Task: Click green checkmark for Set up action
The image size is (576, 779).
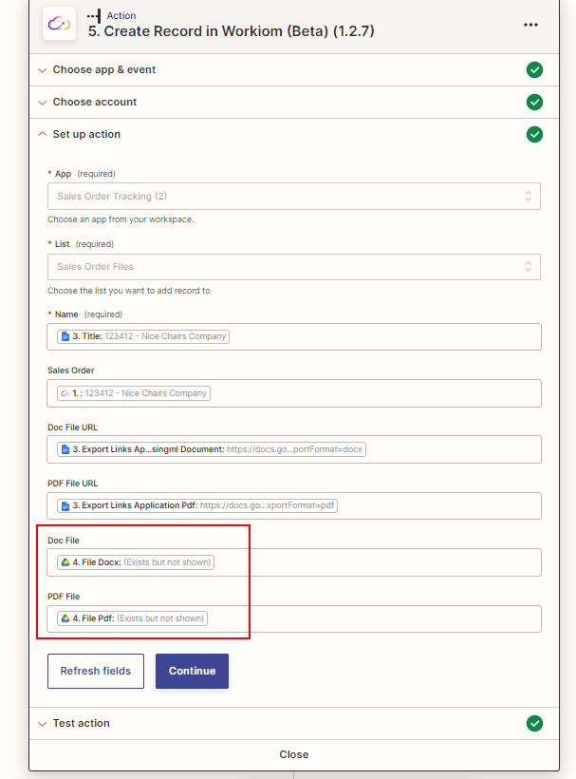Action: tap(534, 134)
